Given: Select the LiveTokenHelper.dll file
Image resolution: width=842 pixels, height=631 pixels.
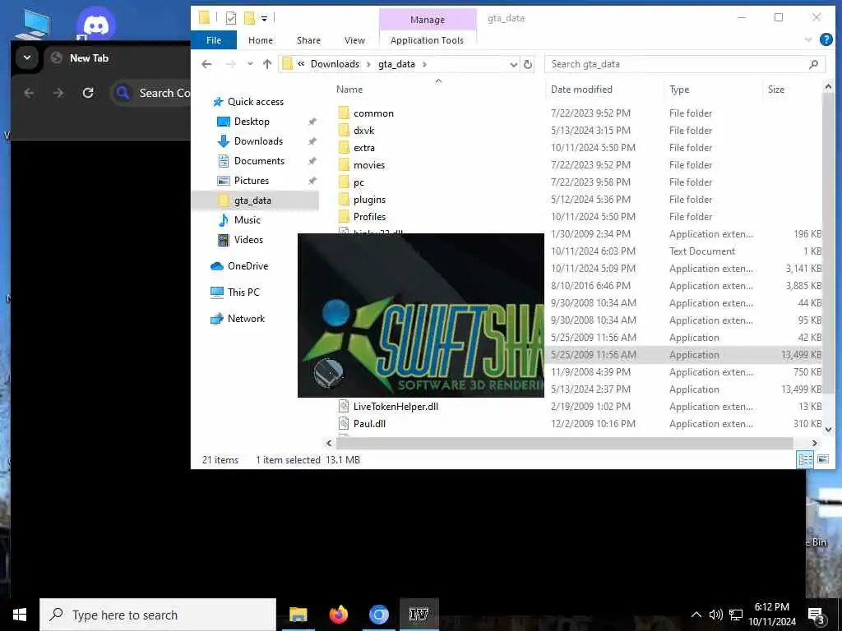Looking at the screenshot, I should point(396,407).
